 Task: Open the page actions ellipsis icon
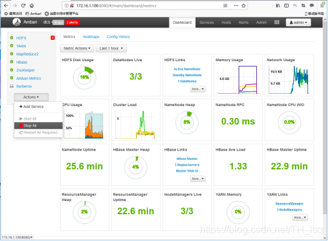pos(236,6)
